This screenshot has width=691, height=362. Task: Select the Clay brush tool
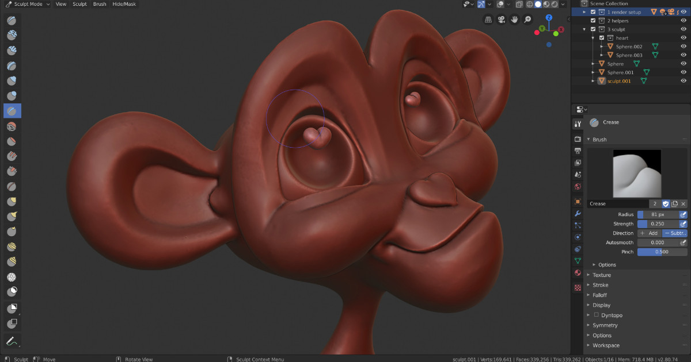tap(12, 36)
